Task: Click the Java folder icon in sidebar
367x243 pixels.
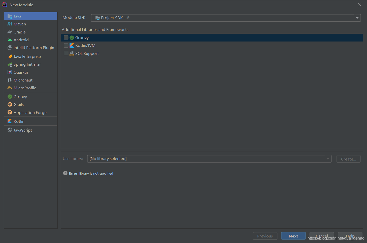Action: [10, 16]
